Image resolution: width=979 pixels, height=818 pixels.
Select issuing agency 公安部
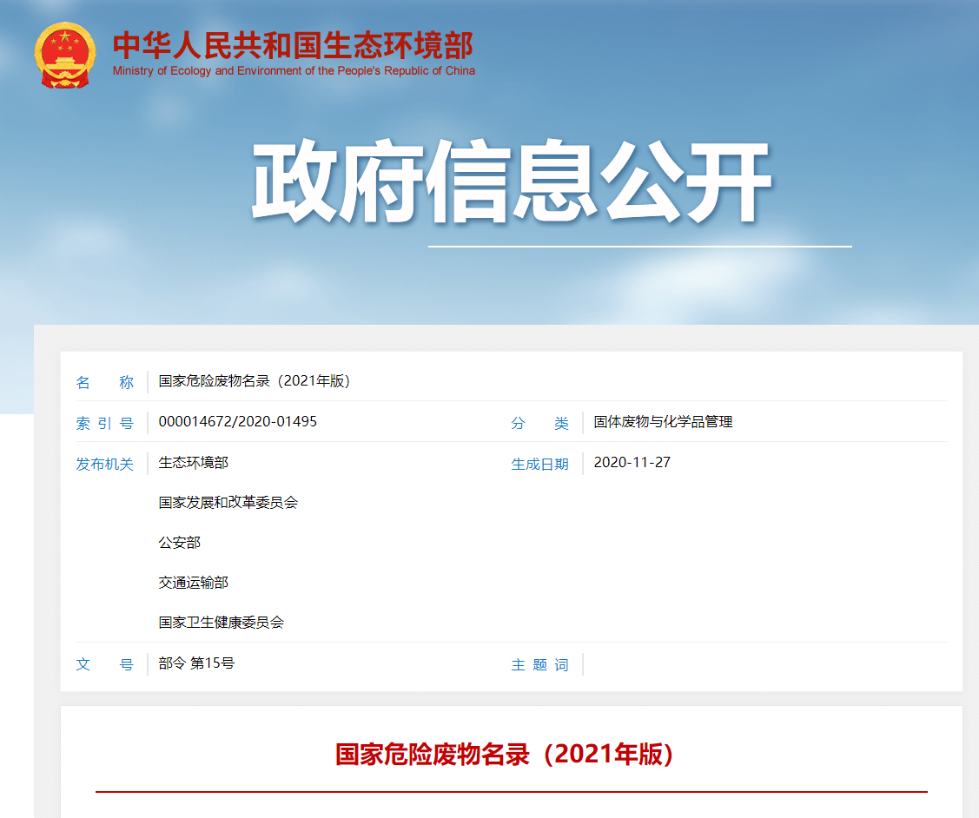pos(180,542)
